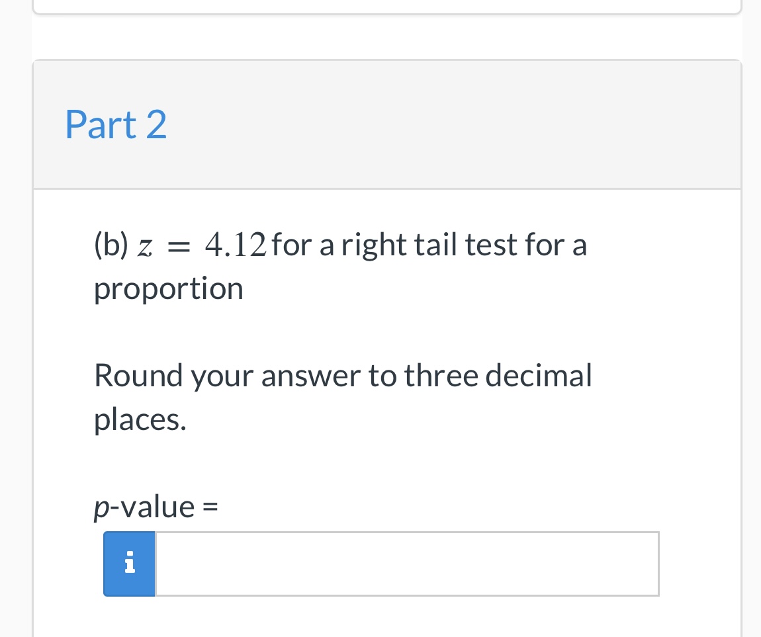Click the blue square icon before the answer field
Image resolution: width=761 pixels, height=637 pixels.
click(x=129, y=564)
